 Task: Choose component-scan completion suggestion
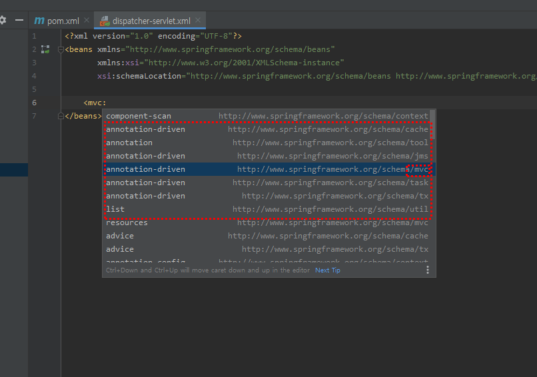pyautogui.click(x=267, y=116)
